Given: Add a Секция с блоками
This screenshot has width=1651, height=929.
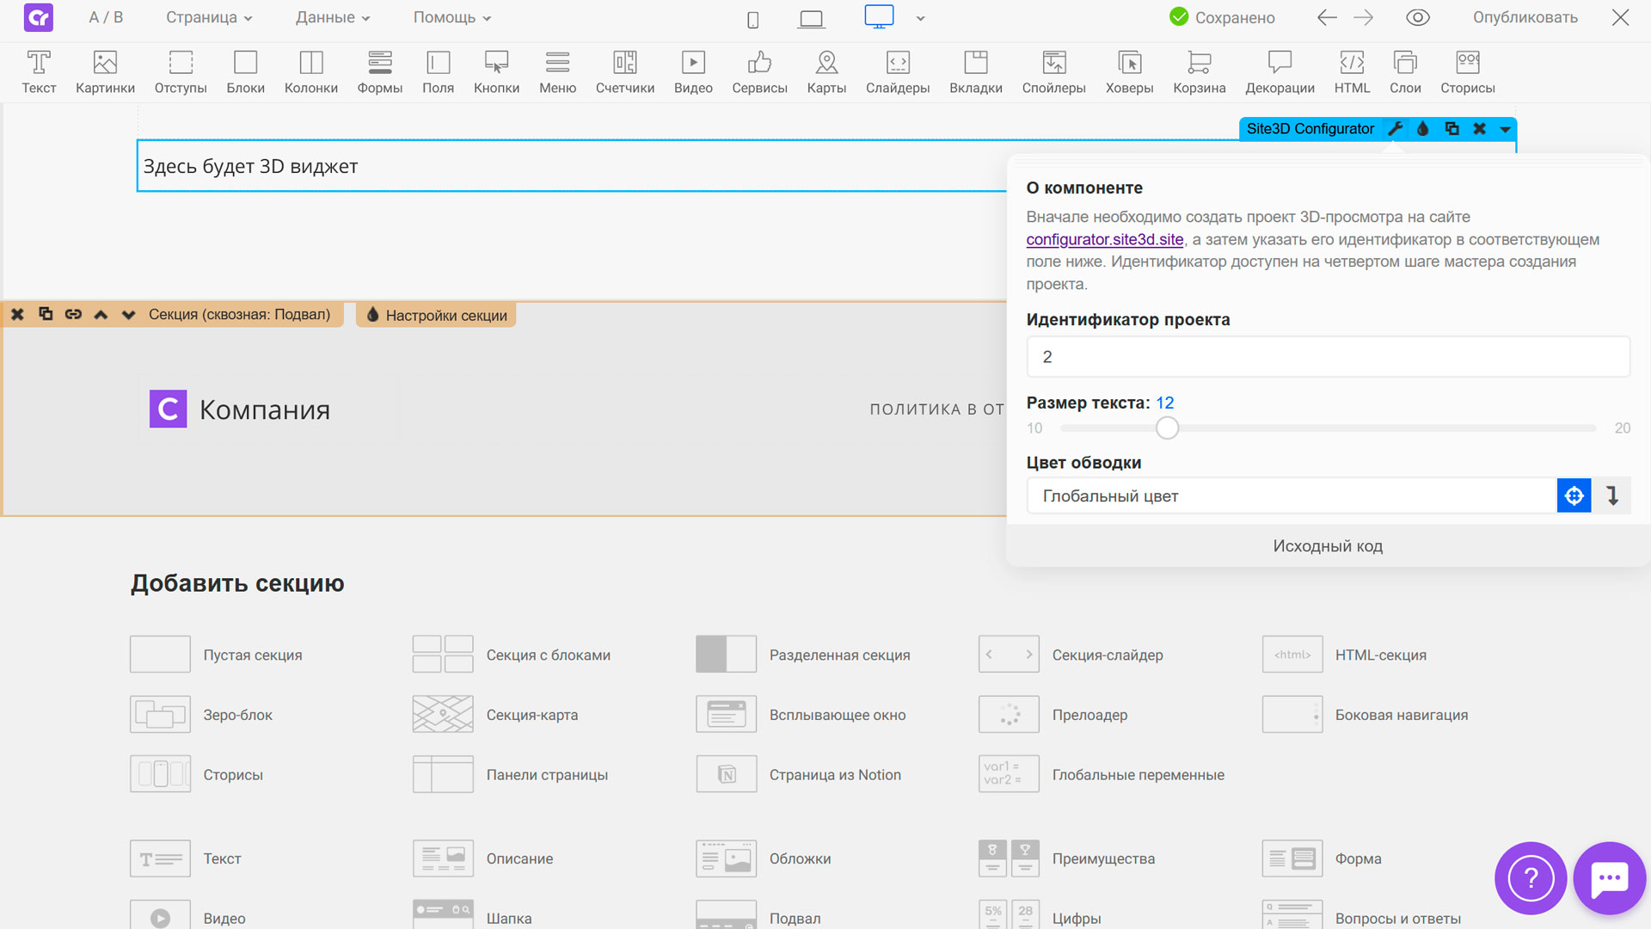Looking at the screenshot, I should pos(512,655).
